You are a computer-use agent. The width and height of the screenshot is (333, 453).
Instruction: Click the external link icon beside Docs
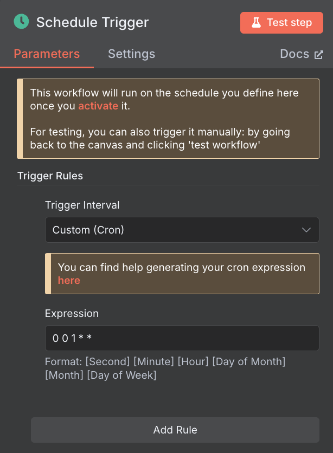[x=318, y=55]
